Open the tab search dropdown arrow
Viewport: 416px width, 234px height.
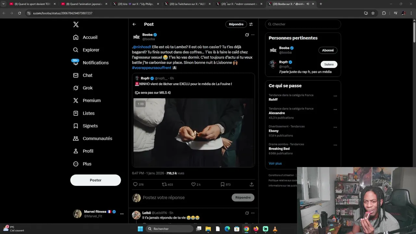[3, 4]
